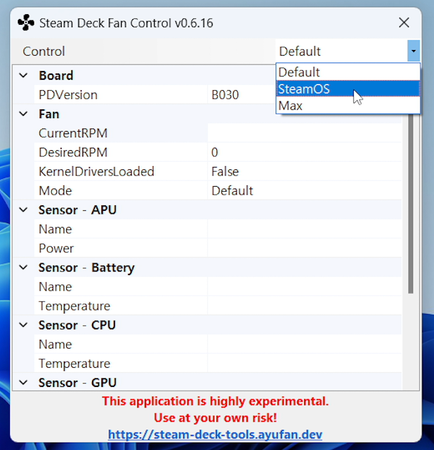Select Name row under Sensor - APU

coord(218,229)
